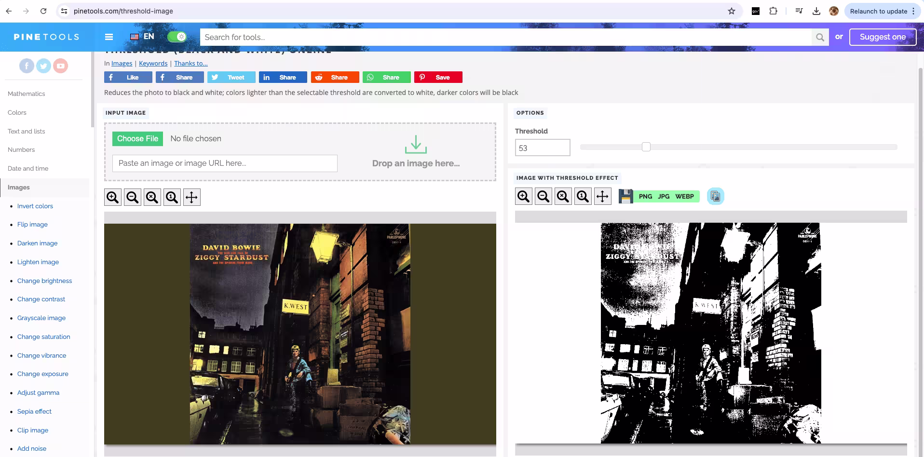Click the Thanks to... link
The width and height of the screenshot is (924, 457).
click(x=191, y=63)
